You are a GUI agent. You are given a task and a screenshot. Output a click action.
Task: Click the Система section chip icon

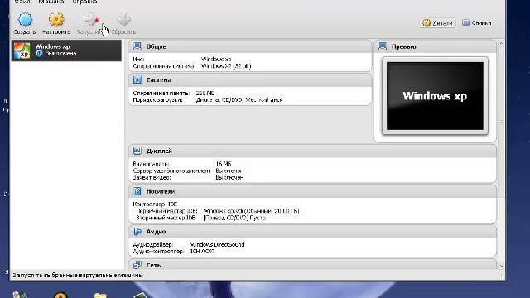(x=137, y=80)
